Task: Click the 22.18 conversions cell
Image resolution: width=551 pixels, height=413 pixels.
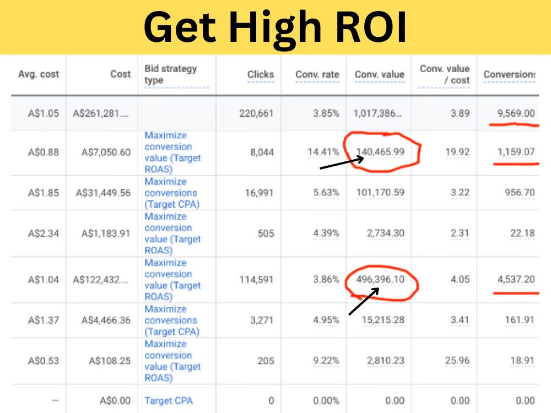Action: tap(522, 233)
